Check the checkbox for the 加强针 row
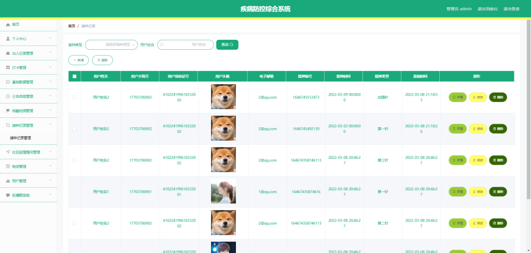The image size is (531, 253). point(74,97)
